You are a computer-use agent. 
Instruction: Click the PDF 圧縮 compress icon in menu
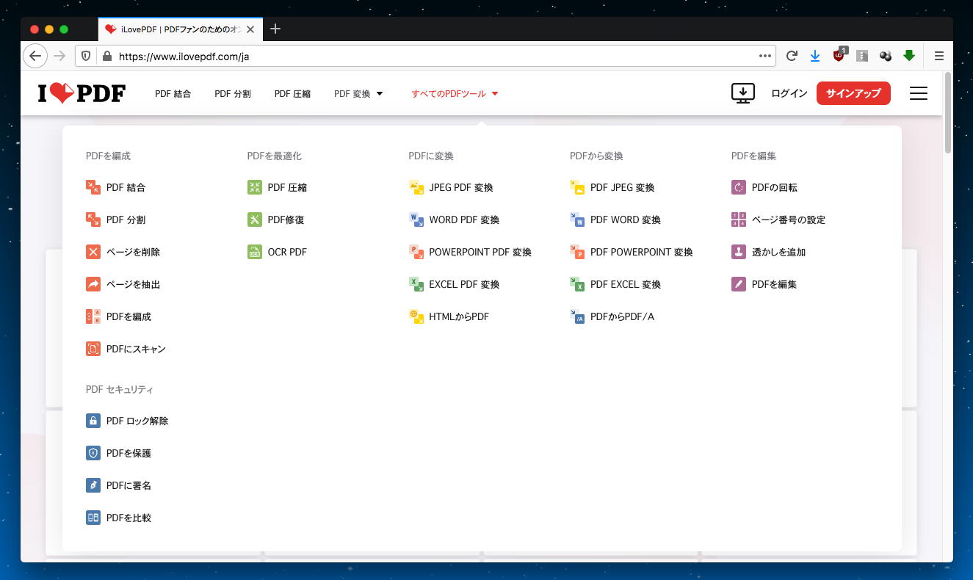[255, 187]
